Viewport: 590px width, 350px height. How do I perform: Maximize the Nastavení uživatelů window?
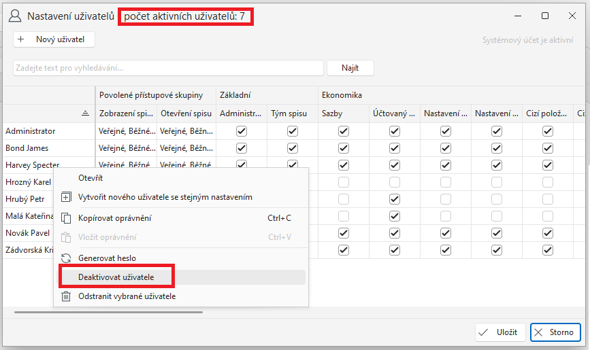tap(545, 16)
